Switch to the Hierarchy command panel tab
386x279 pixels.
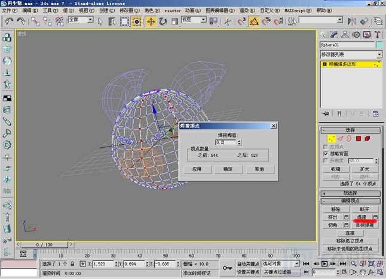click(345, 35)
